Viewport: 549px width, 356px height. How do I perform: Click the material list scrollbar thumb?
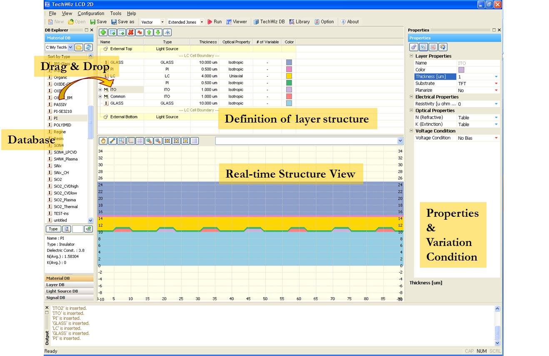tap(91, 122)
